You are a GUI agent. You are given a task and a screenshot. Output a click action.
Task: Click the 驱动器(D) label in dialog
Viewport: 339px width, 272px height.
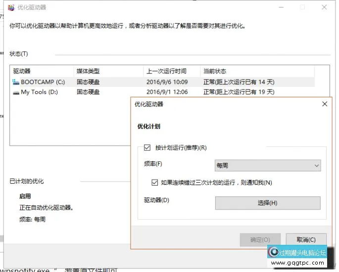click(x=156, y=200)
